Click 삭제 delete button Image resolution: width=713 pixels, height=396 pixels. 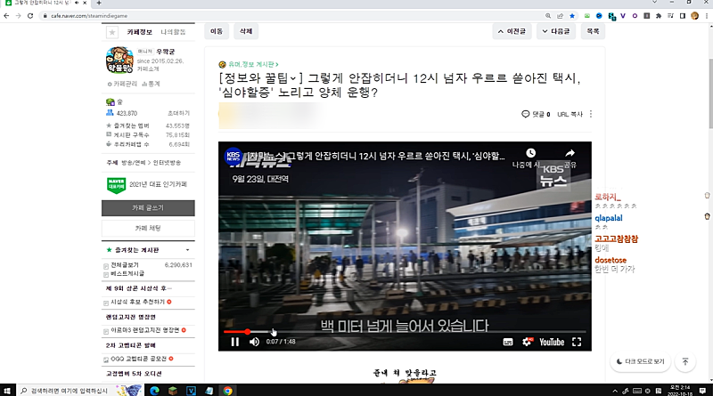246,31
